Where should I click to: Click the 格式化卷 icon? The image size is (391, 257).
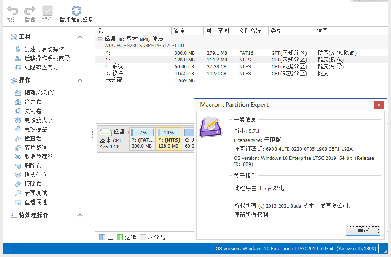tap(18, 175)
